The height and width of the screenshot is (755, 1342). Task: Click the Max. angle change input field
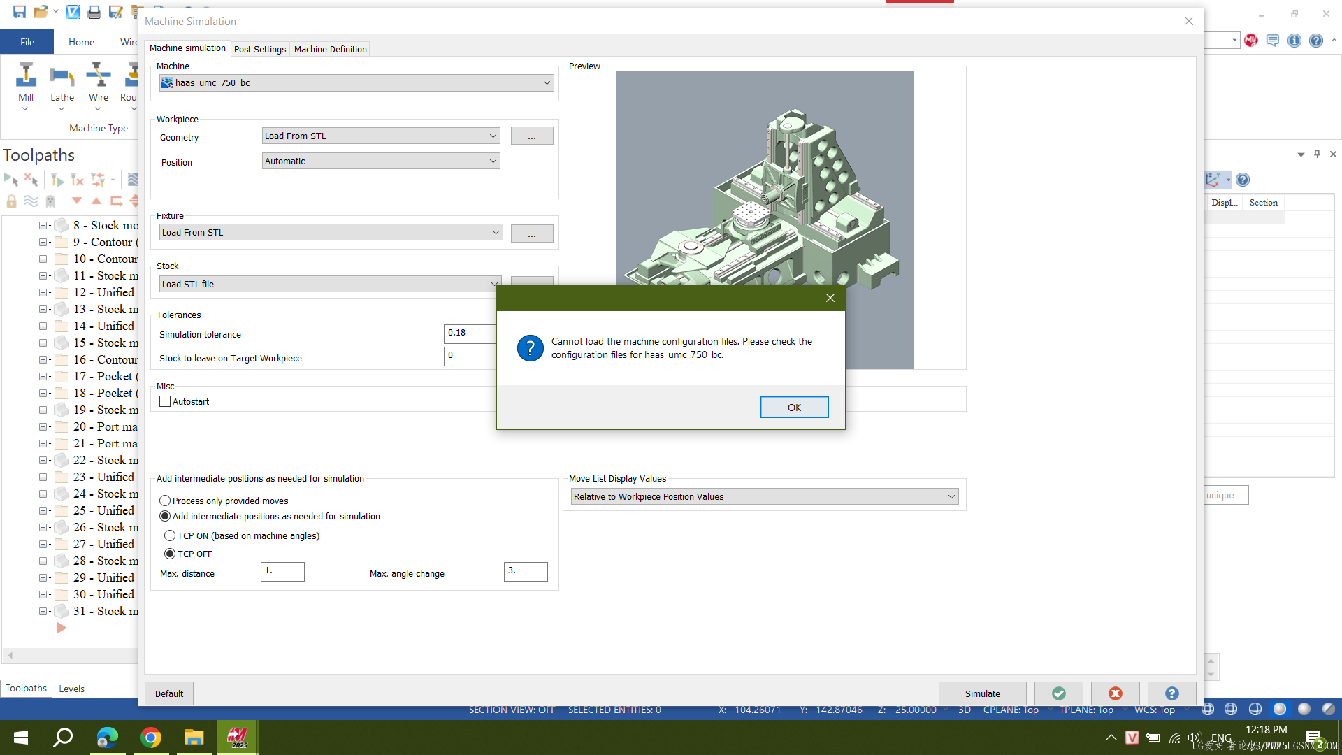[526, 572]
